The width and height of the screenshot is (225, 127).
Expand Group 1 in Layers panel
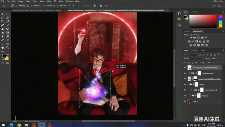point(191,95)
